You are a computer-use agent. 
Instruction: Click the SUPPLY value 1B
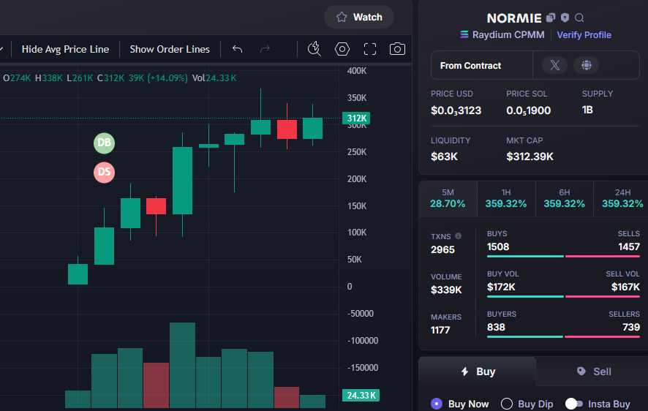tap(587, 110)
